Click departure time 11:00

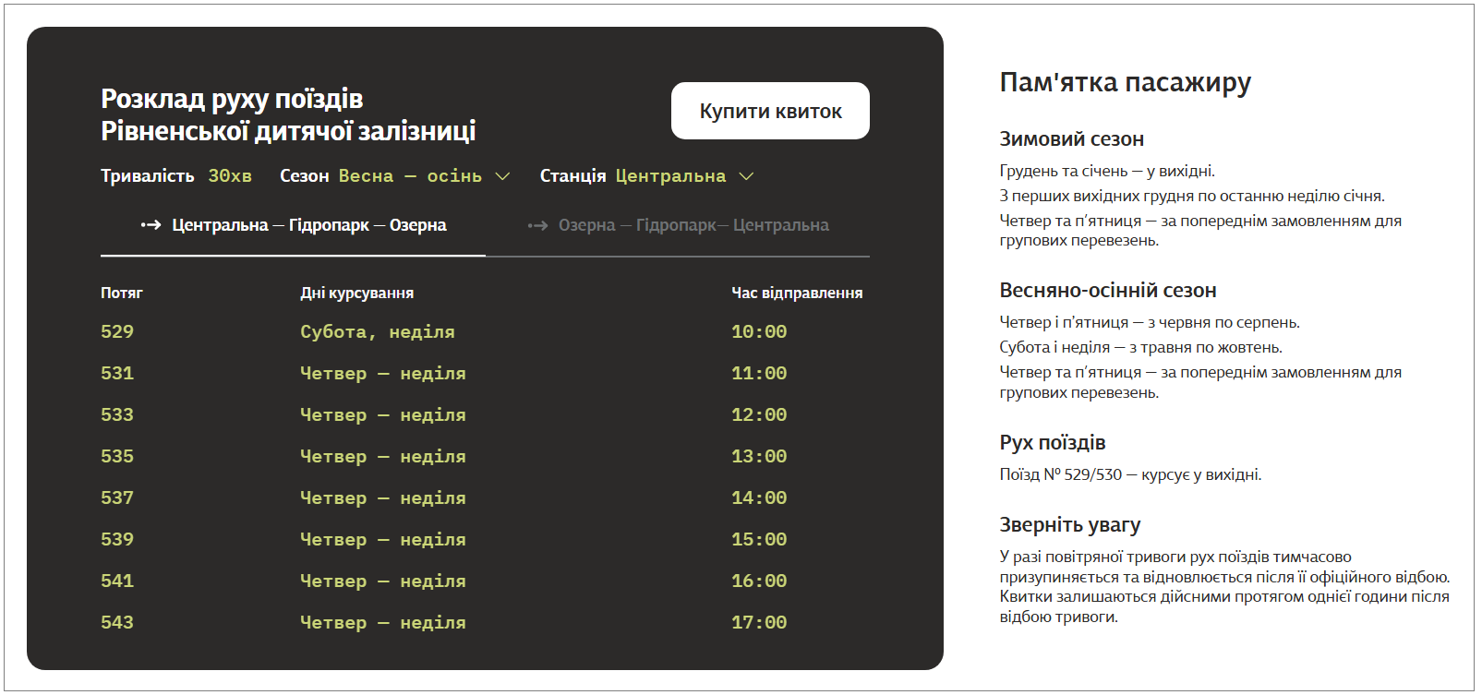click(759, 374)
